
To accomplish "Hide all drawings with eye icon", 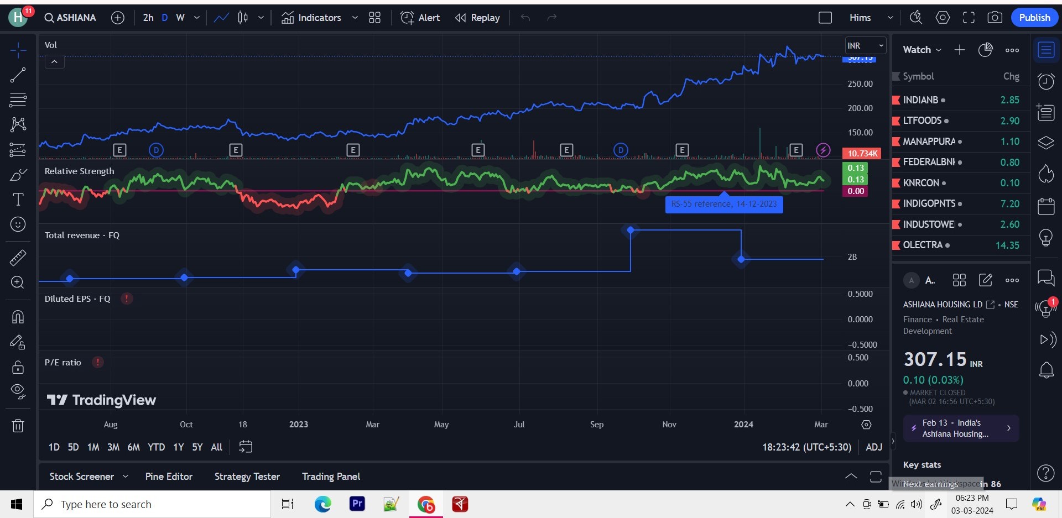I will pyautogui.click(x=18, y=392).
